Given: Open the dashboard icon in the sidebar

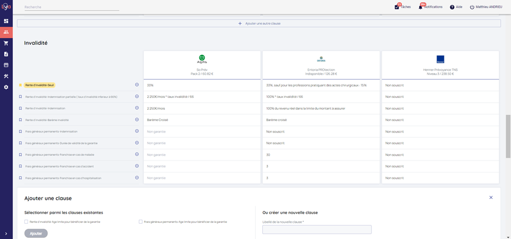Looking at the screenshot, I should [6, 21].
